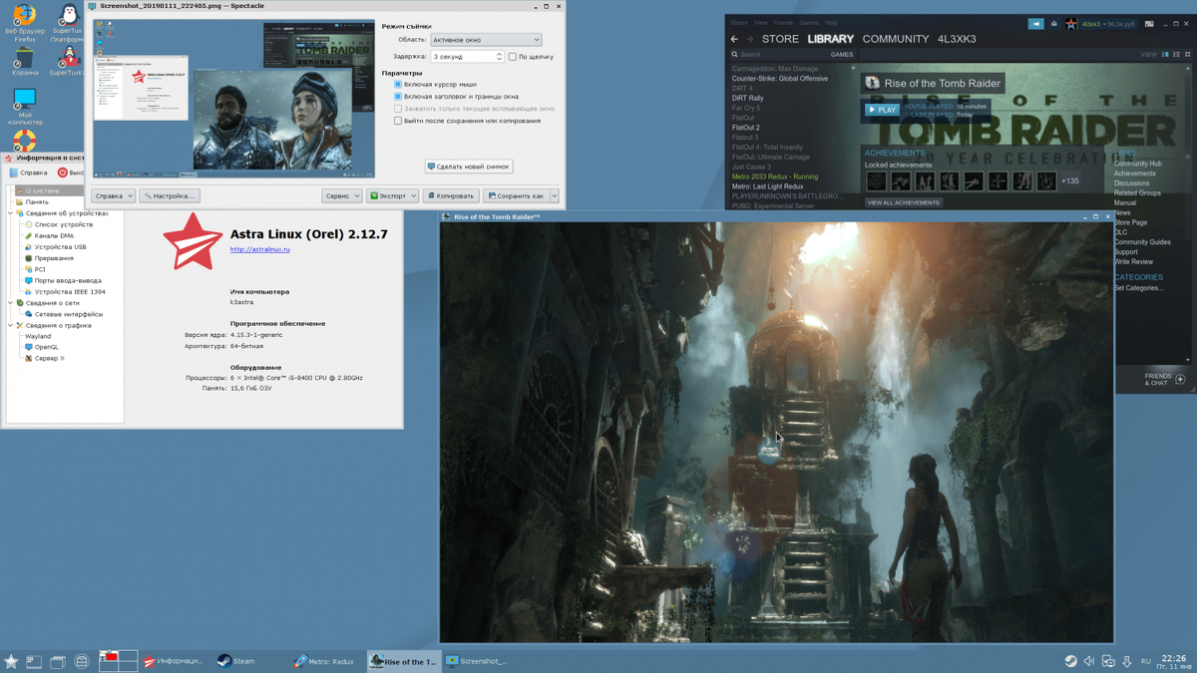The height and width of the screenshot is (673, 1197).
Task: Open Spectacle 'Экспорт' dropdown
Action: (392, 195)
